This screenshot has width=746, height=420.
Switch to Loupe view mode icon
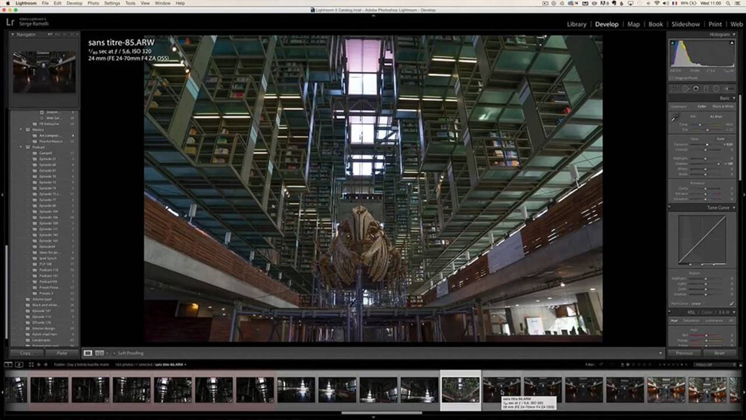pos(88,353)
